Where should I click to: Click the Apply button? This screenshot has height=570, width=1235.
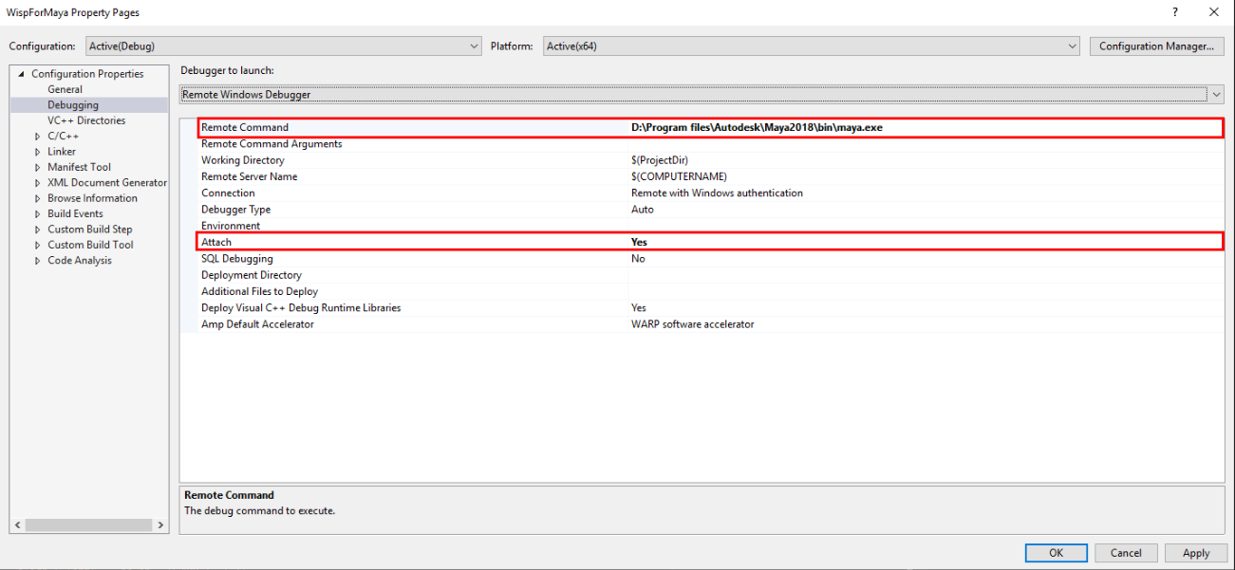pyautogui.click(x=1196, y=553)
